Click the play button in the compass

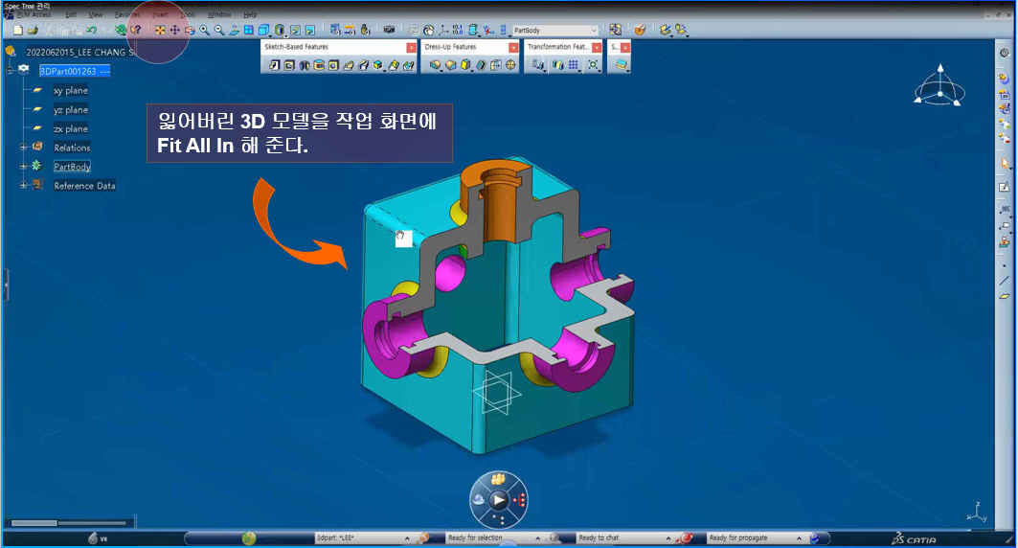[498, 499]
